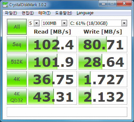Click the Seq write result 80.71
The image size is (134, 122).
103,44
